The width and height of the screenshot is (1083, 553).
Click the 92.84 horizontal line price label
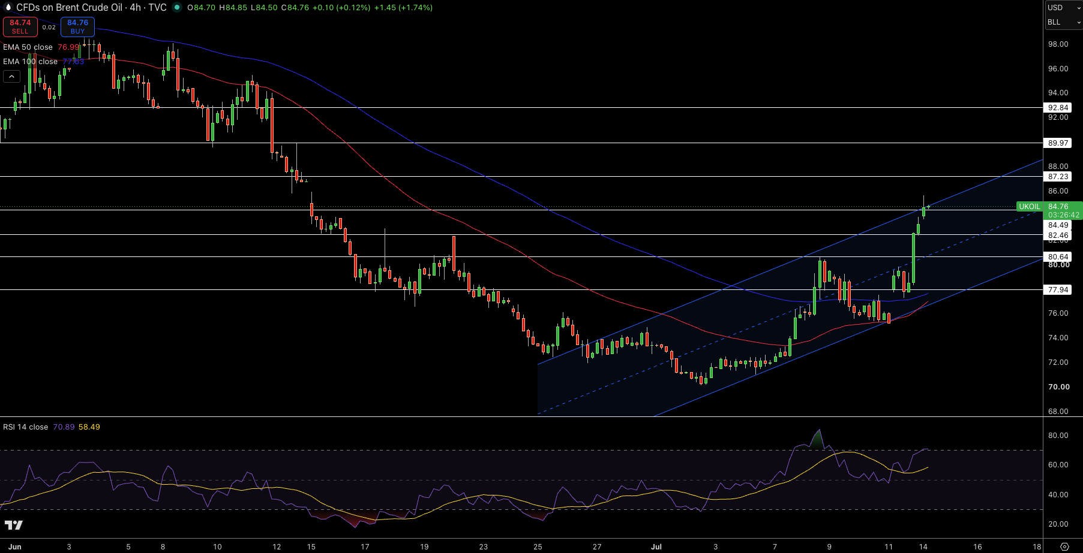[x=1058, y=108]
